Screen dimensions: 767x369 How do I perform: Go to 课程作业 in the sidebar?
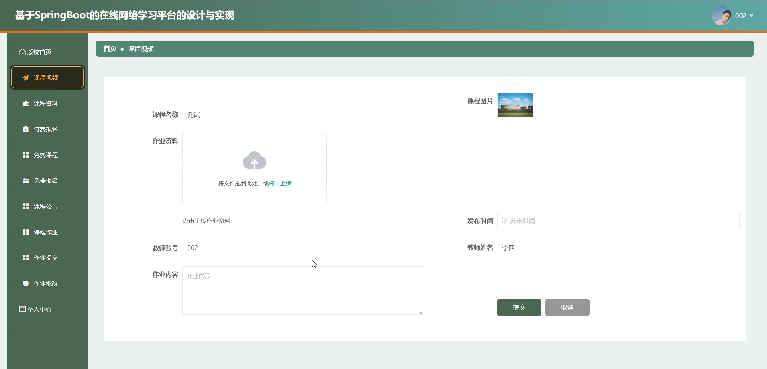click(x=45, y=232)
